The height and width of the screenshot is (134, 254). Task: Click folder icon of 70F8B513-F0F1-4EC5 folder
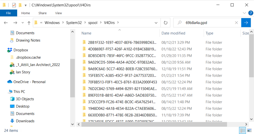coord(84,82)
